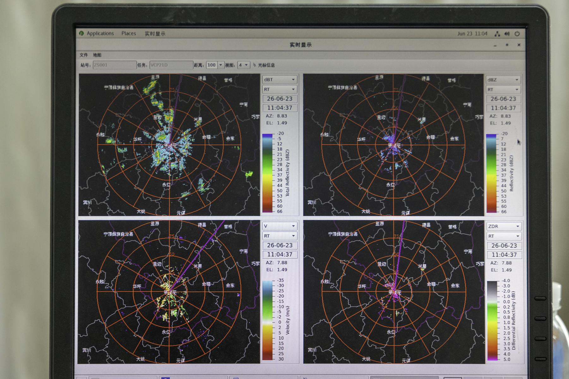This screenshot has width=569, height=379.
Task: Click the 任务 VCP21D input field
Action: [x=171, y=65]
